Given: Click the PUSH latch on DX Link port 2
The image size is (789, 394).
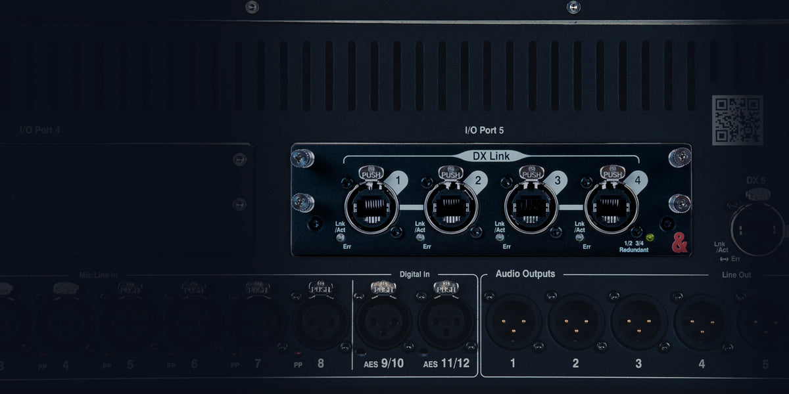Looking at the screenshot, I should [451, 173].
